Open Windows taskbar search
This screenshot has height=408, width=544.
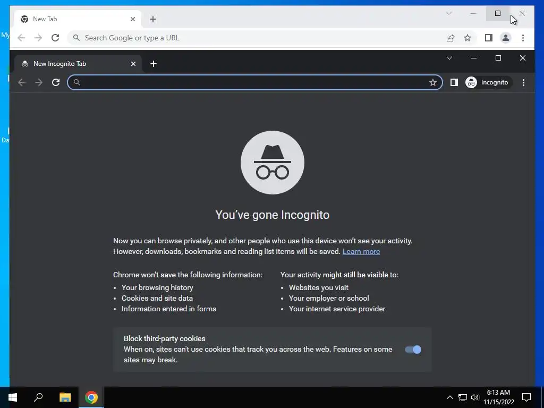38,397
